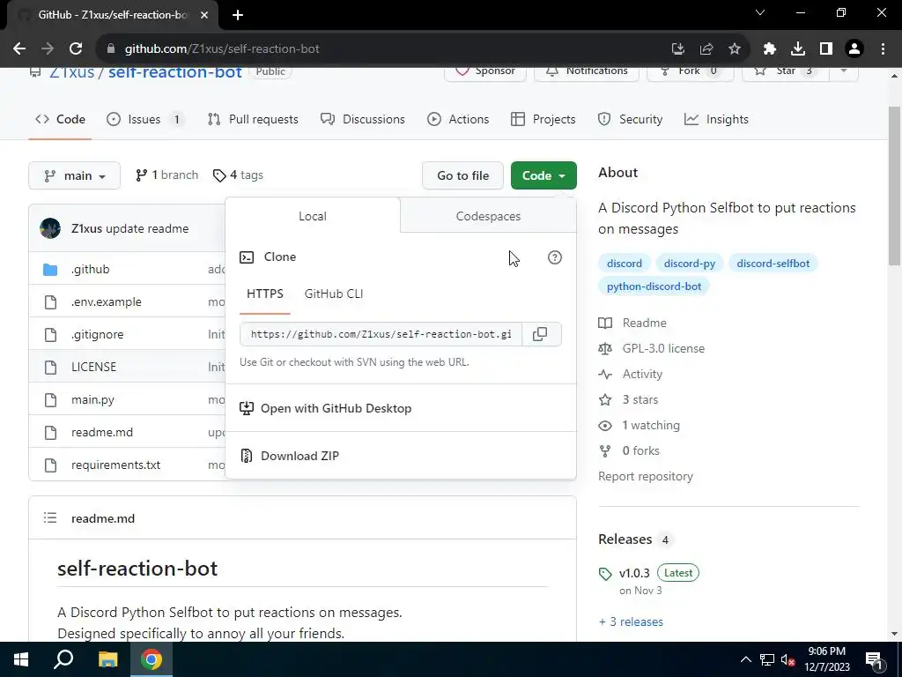Toggle the Chrome side panel icon

coord(826,49)
